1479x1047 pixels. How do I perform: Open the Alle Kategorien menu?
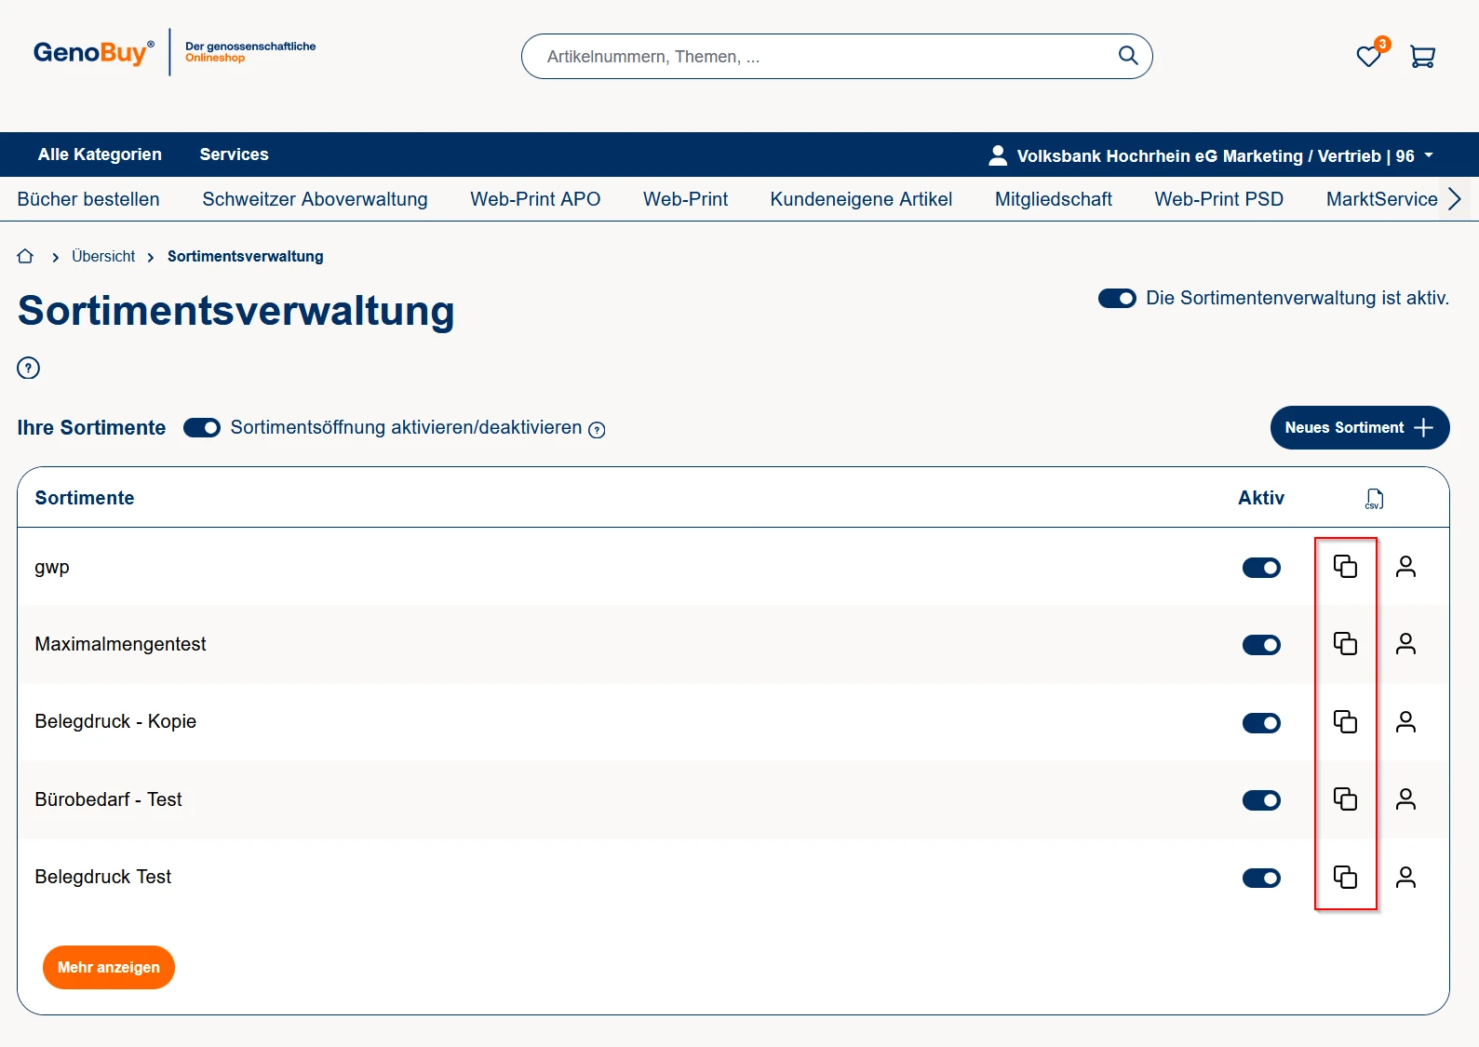pyautogui.click(x=100, y=154)
